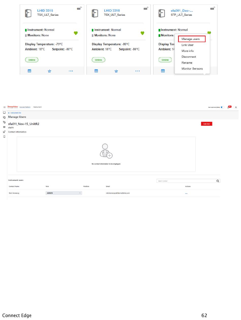Image resolution: width=241 pixels, height=320 pixels.
Task: Click the red Link User button
Action: pos(206,124)
